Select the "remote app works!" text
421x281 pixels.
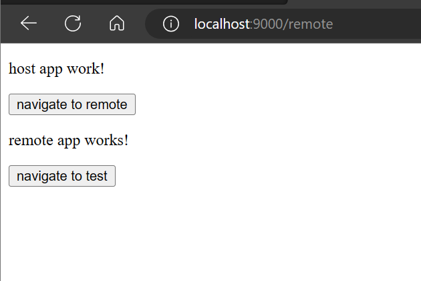[x=68, y=140]
